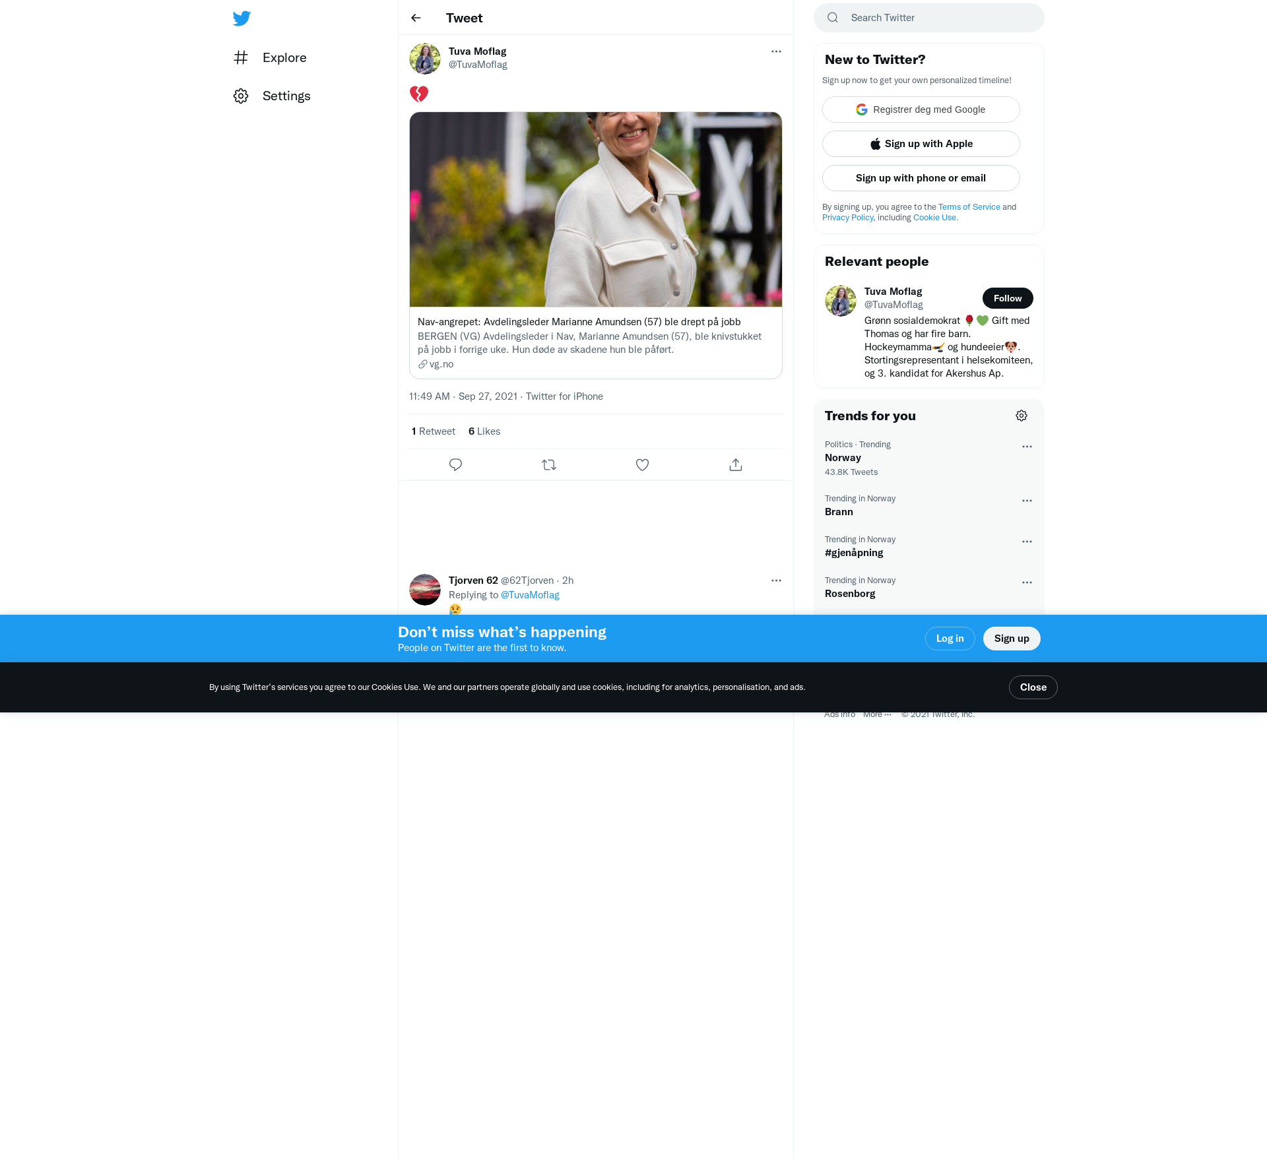Click the reply speech bubble icon

click(x=455, y=465)
